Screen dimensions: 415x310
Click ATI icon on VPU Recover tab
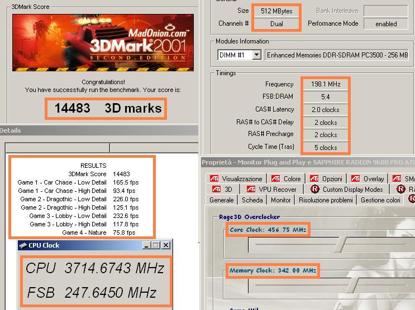251,189
